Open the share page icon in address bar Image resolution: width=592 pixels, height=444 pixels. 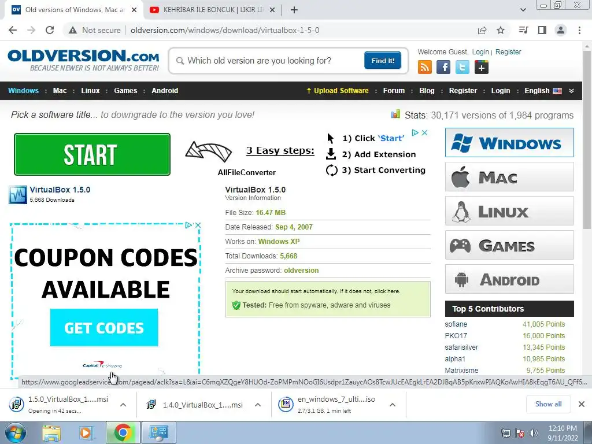coord(482,30)
